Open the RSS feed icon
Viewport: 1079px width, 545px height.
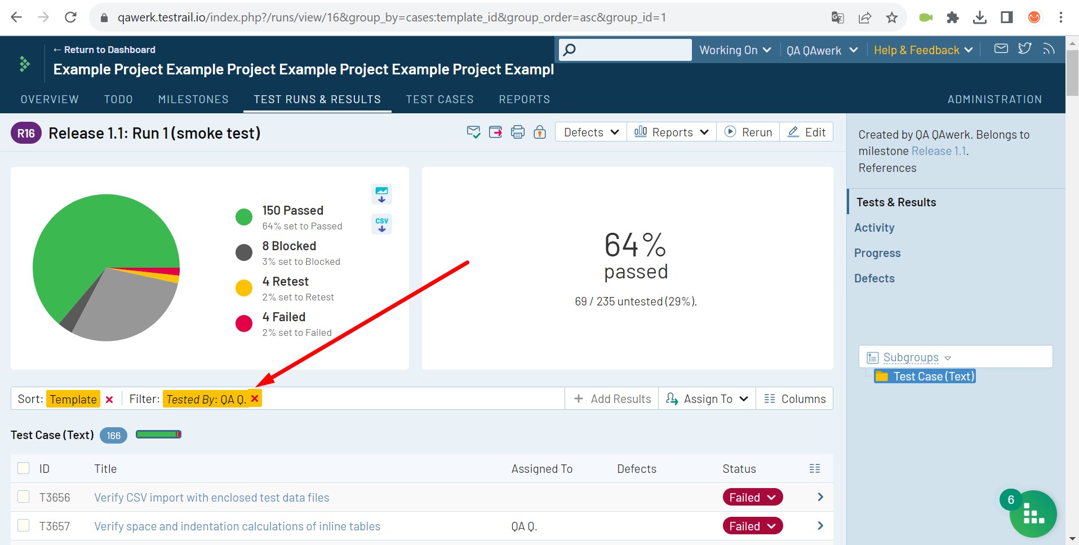point(1049,48)
